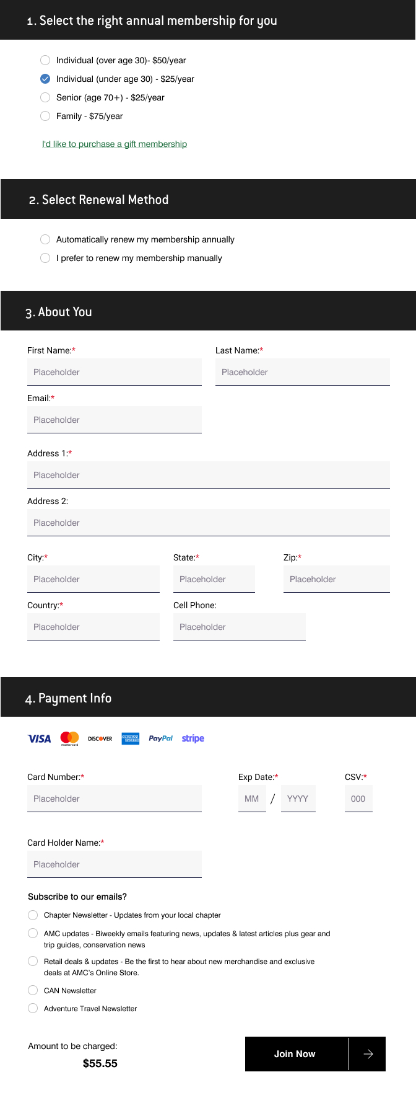
Task: Select the Mastercard payment icon
Action: (69, 738)
